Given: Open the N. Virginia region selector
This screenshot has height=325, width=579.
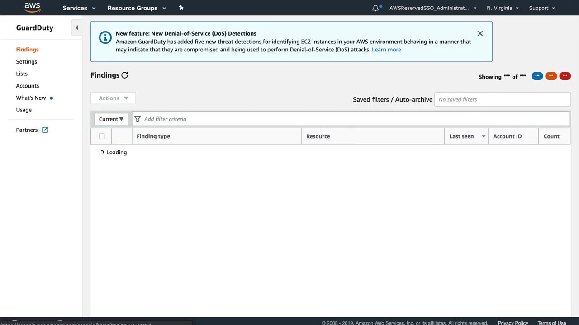Looking at the screenshot, I should (x=503, y=8).
